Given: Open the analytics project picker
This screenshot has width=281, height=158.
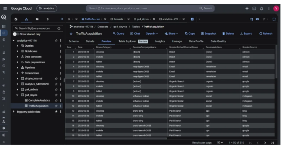Looking at the screenshot, I should (47, 9).
